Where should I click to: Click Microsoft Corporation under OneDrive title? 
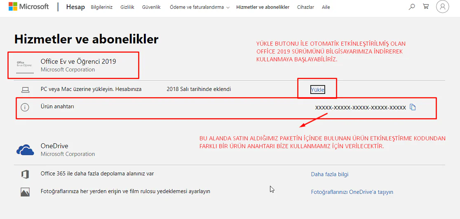coord(68,154)
